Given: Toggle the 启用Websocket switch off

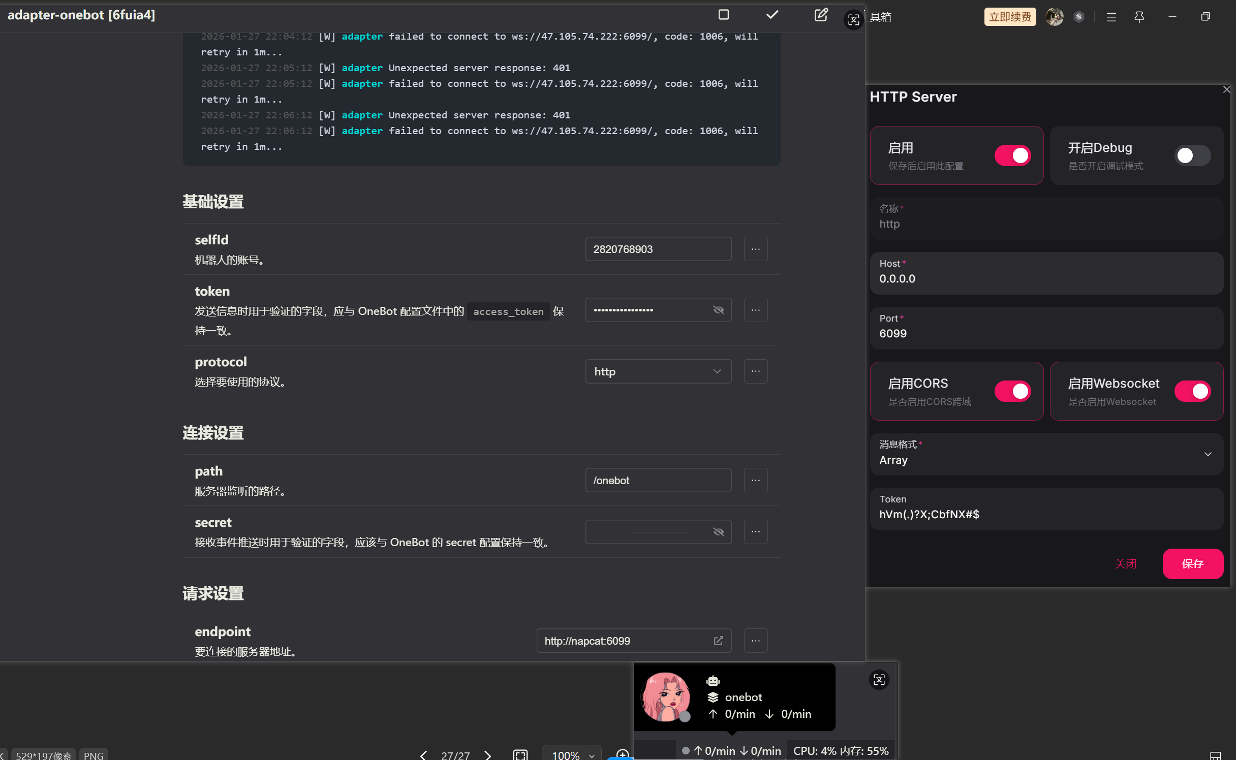Looking at the screenshot, I should [x=1192, y=391].
